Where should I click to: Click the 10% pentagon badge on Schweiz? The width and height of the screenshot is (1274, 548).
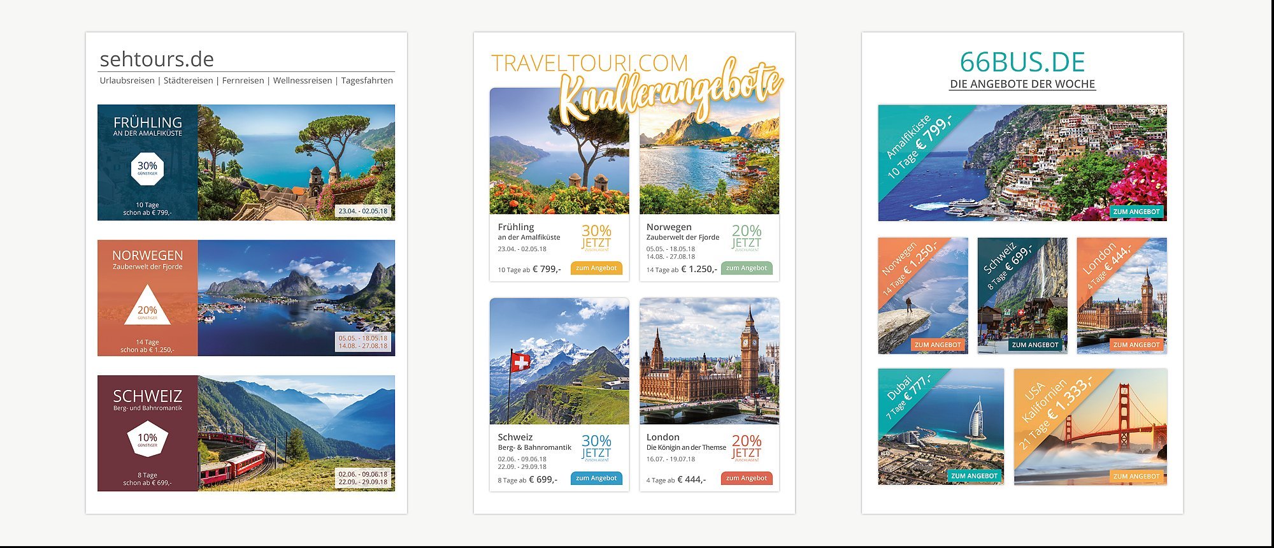click(x=147, y=440)
